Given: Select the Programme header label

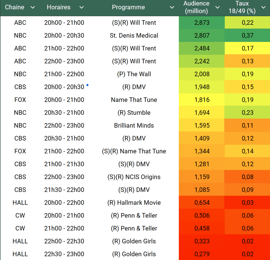Looking at the screenshot, I should coord(128,7).
